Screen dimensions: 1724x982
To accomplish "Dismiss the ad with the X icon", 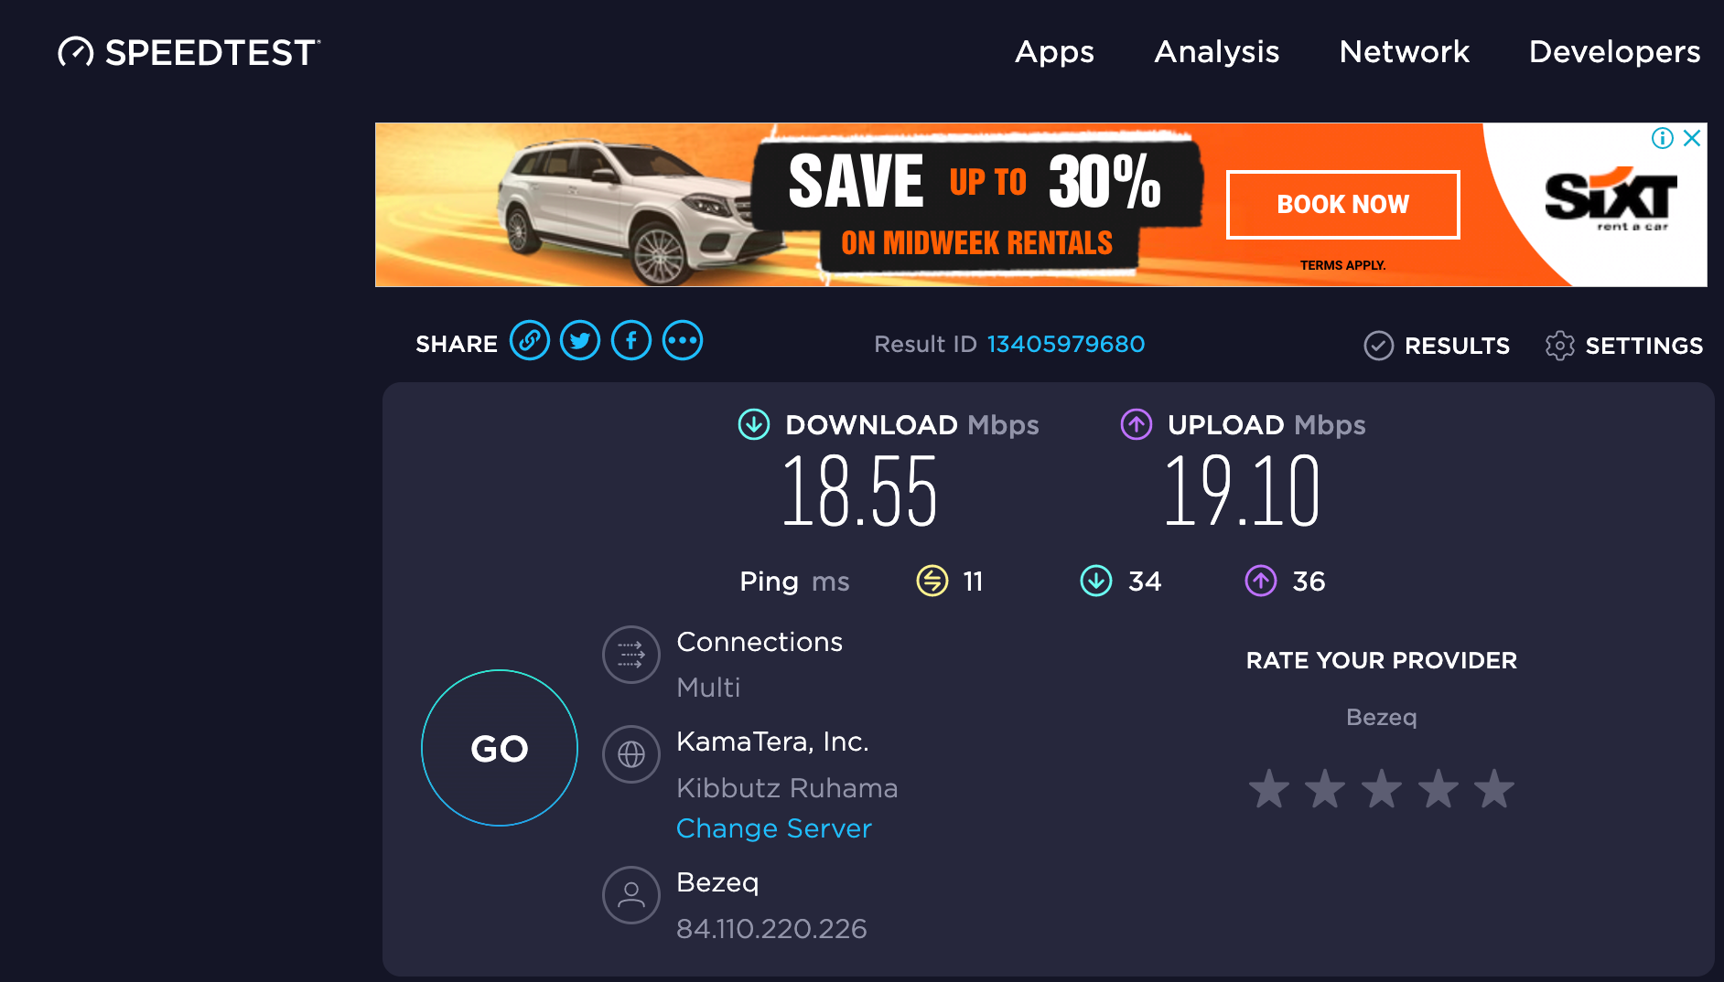I will tap(1693, 138).
